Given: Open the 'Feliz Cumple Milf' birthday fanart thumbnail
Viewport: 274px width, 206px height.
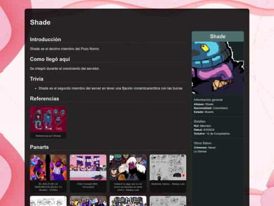Looking at the screenshot, I should (x=88, y=167).
